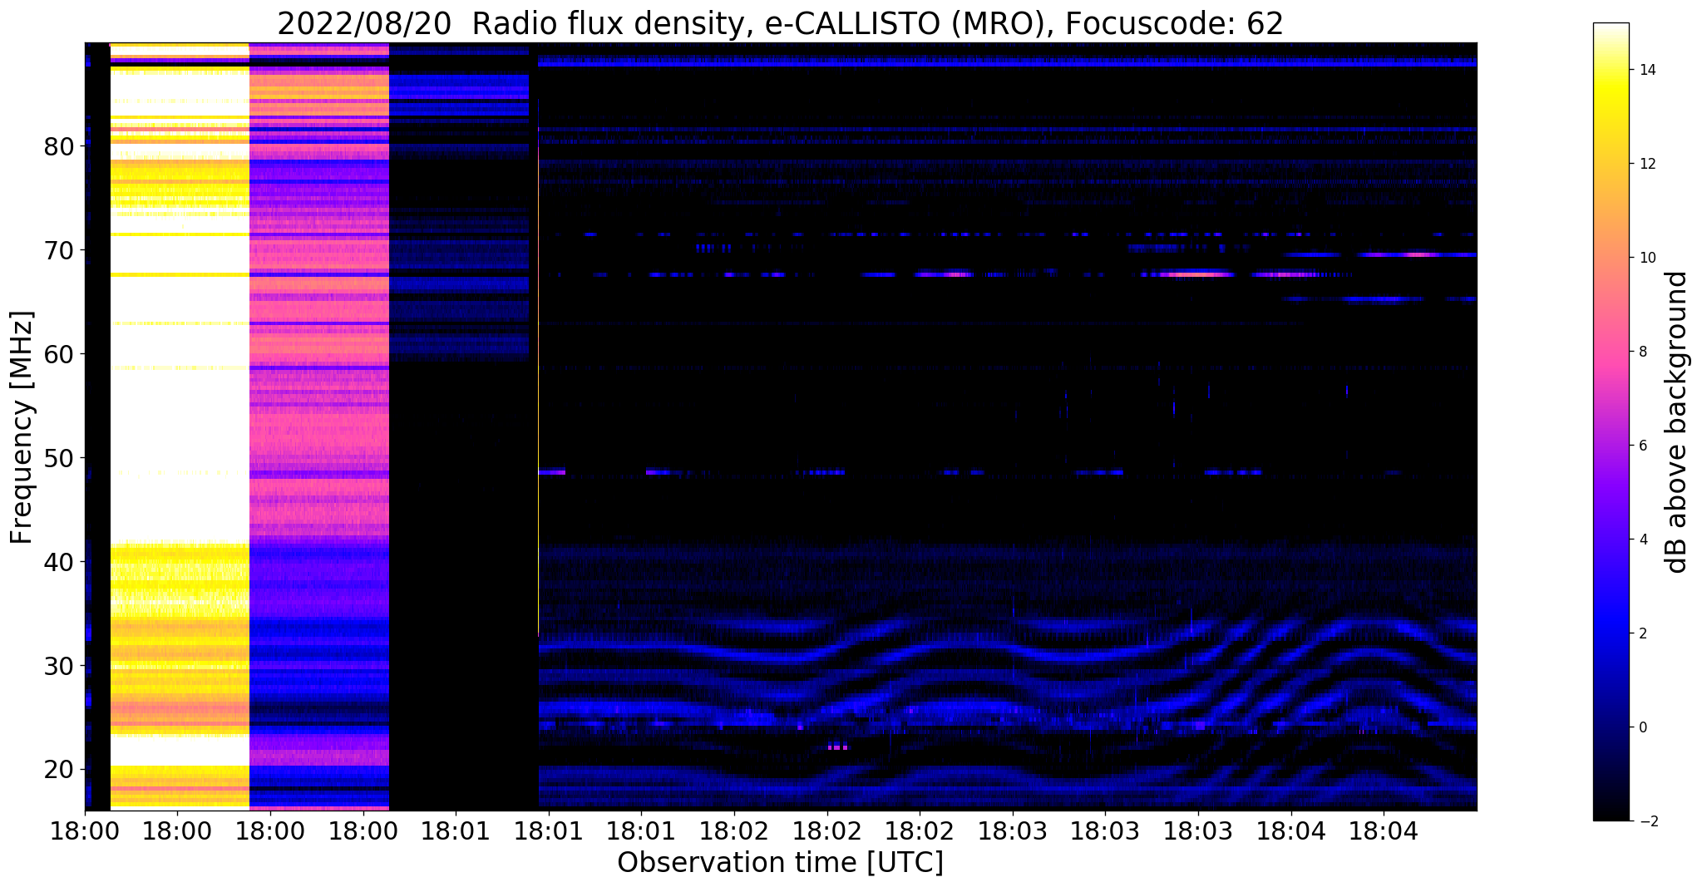Click the plot title '2022/08/20 Radio flux density'
The image size is (1702, 887).
[781, 24]
